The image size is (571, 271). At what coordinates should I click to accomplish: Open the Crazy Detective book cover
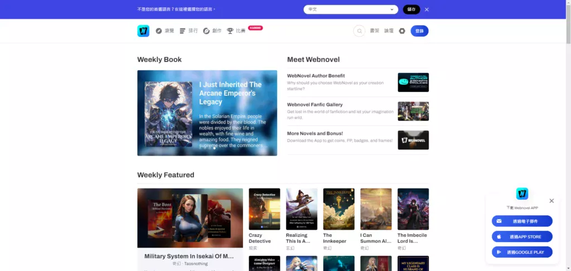click(264, 209)
